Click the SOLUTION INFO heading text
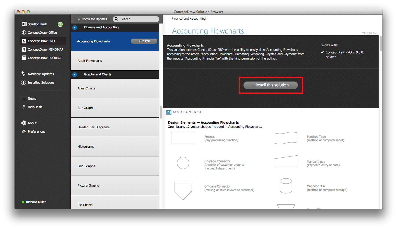Image resolution: width=397 pixels, height=229 pixels. coord(187,112)
